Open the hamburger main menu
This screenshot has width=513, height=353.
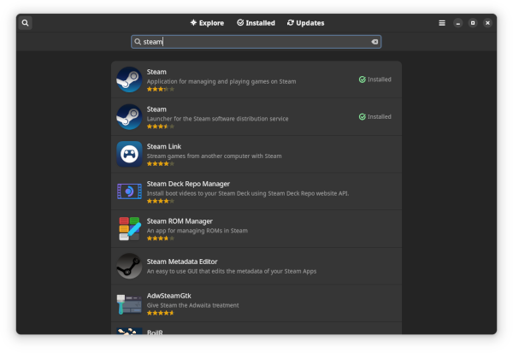tap(442, 23)
